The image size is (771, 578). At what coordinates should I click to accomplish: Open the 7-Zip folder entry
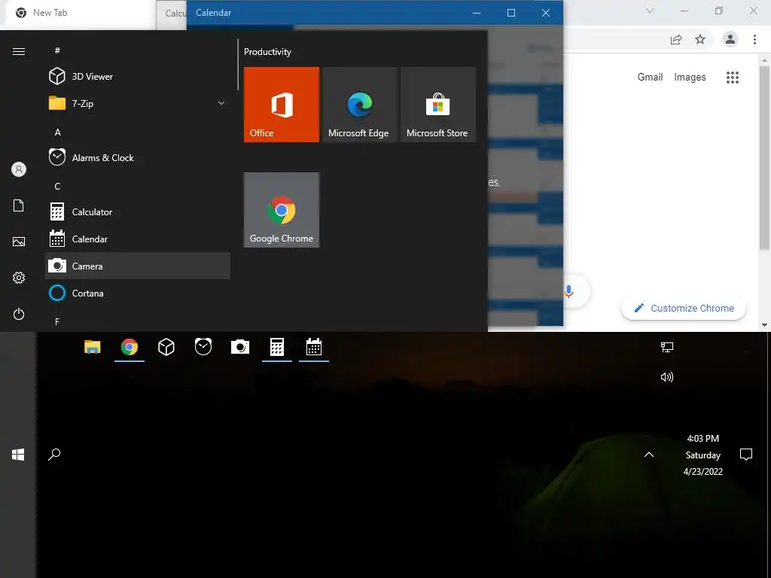[137, 103]
